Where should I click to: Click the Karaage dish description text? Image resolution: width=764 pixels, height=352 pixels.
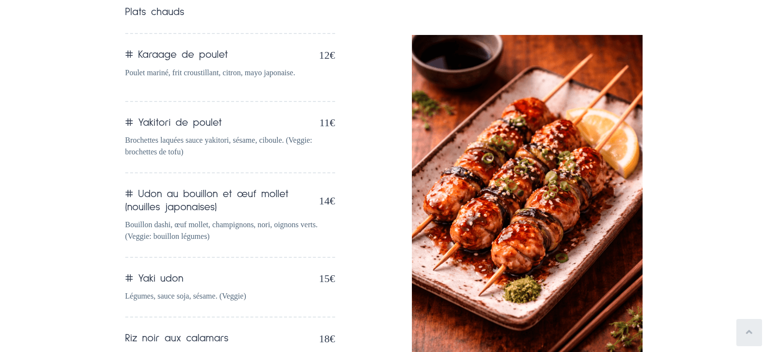click(x=210, y=73)
